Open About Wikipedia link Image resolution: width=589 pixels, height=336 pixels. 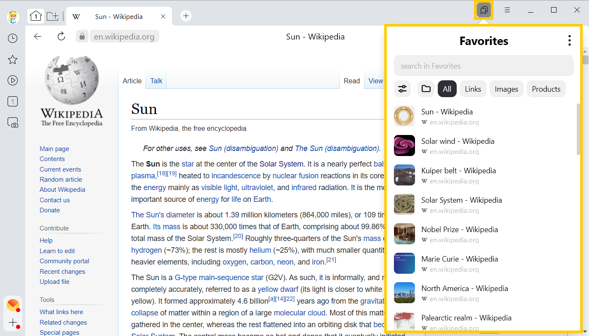pos(62,189)
